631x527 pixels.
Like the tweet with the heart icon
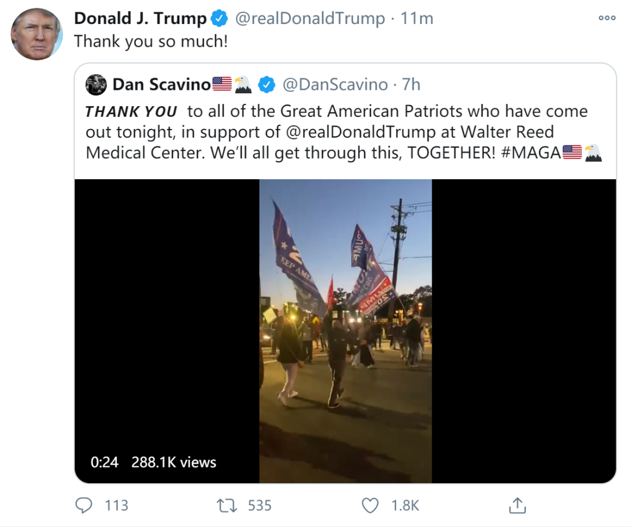pyautogui.click(x=370, y=505)
